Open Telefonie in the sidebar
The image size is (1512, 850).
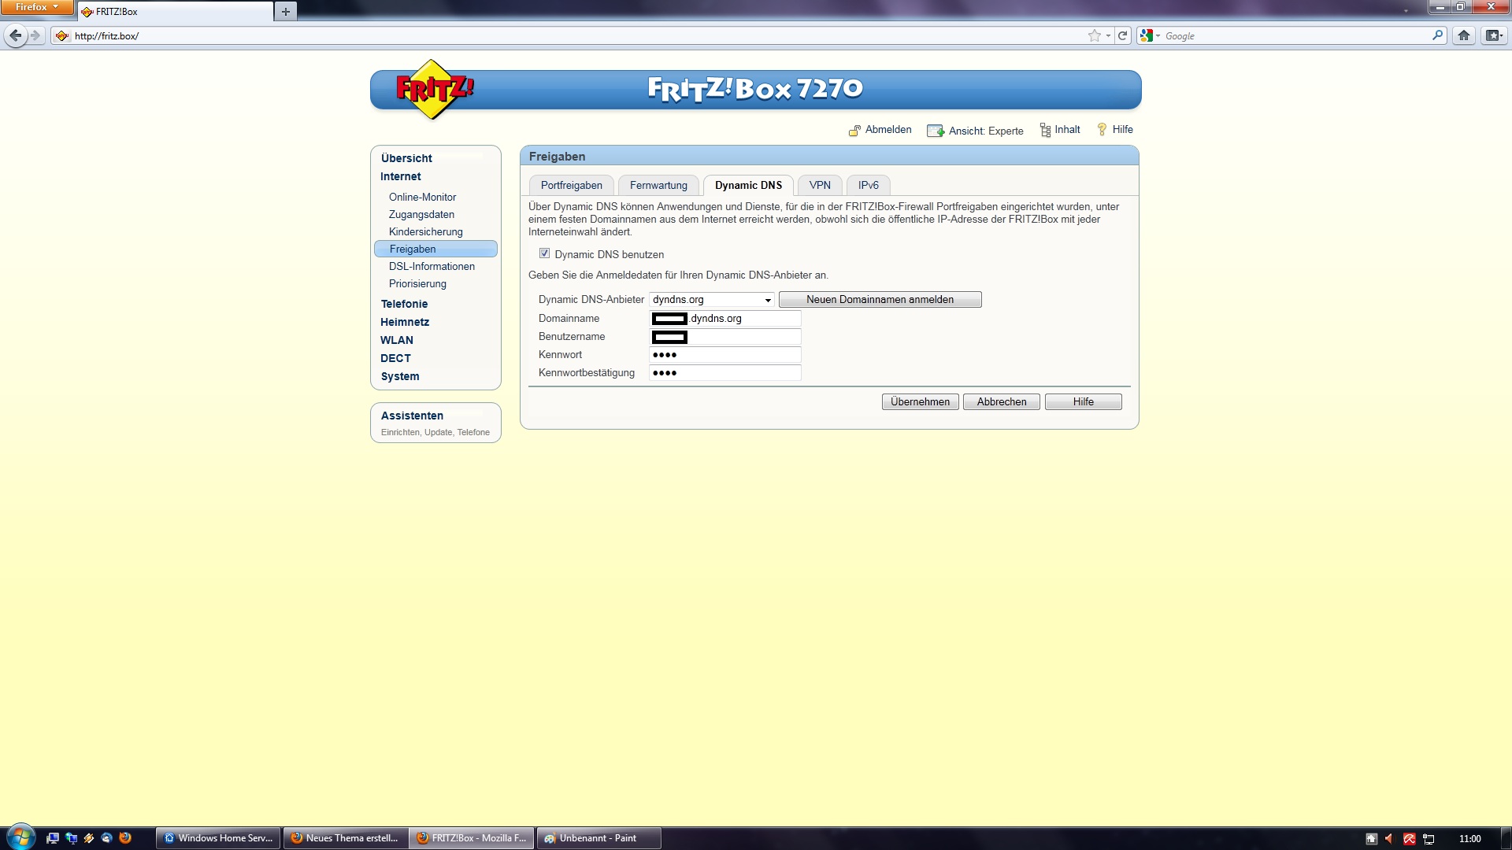[x=404, y=304]
